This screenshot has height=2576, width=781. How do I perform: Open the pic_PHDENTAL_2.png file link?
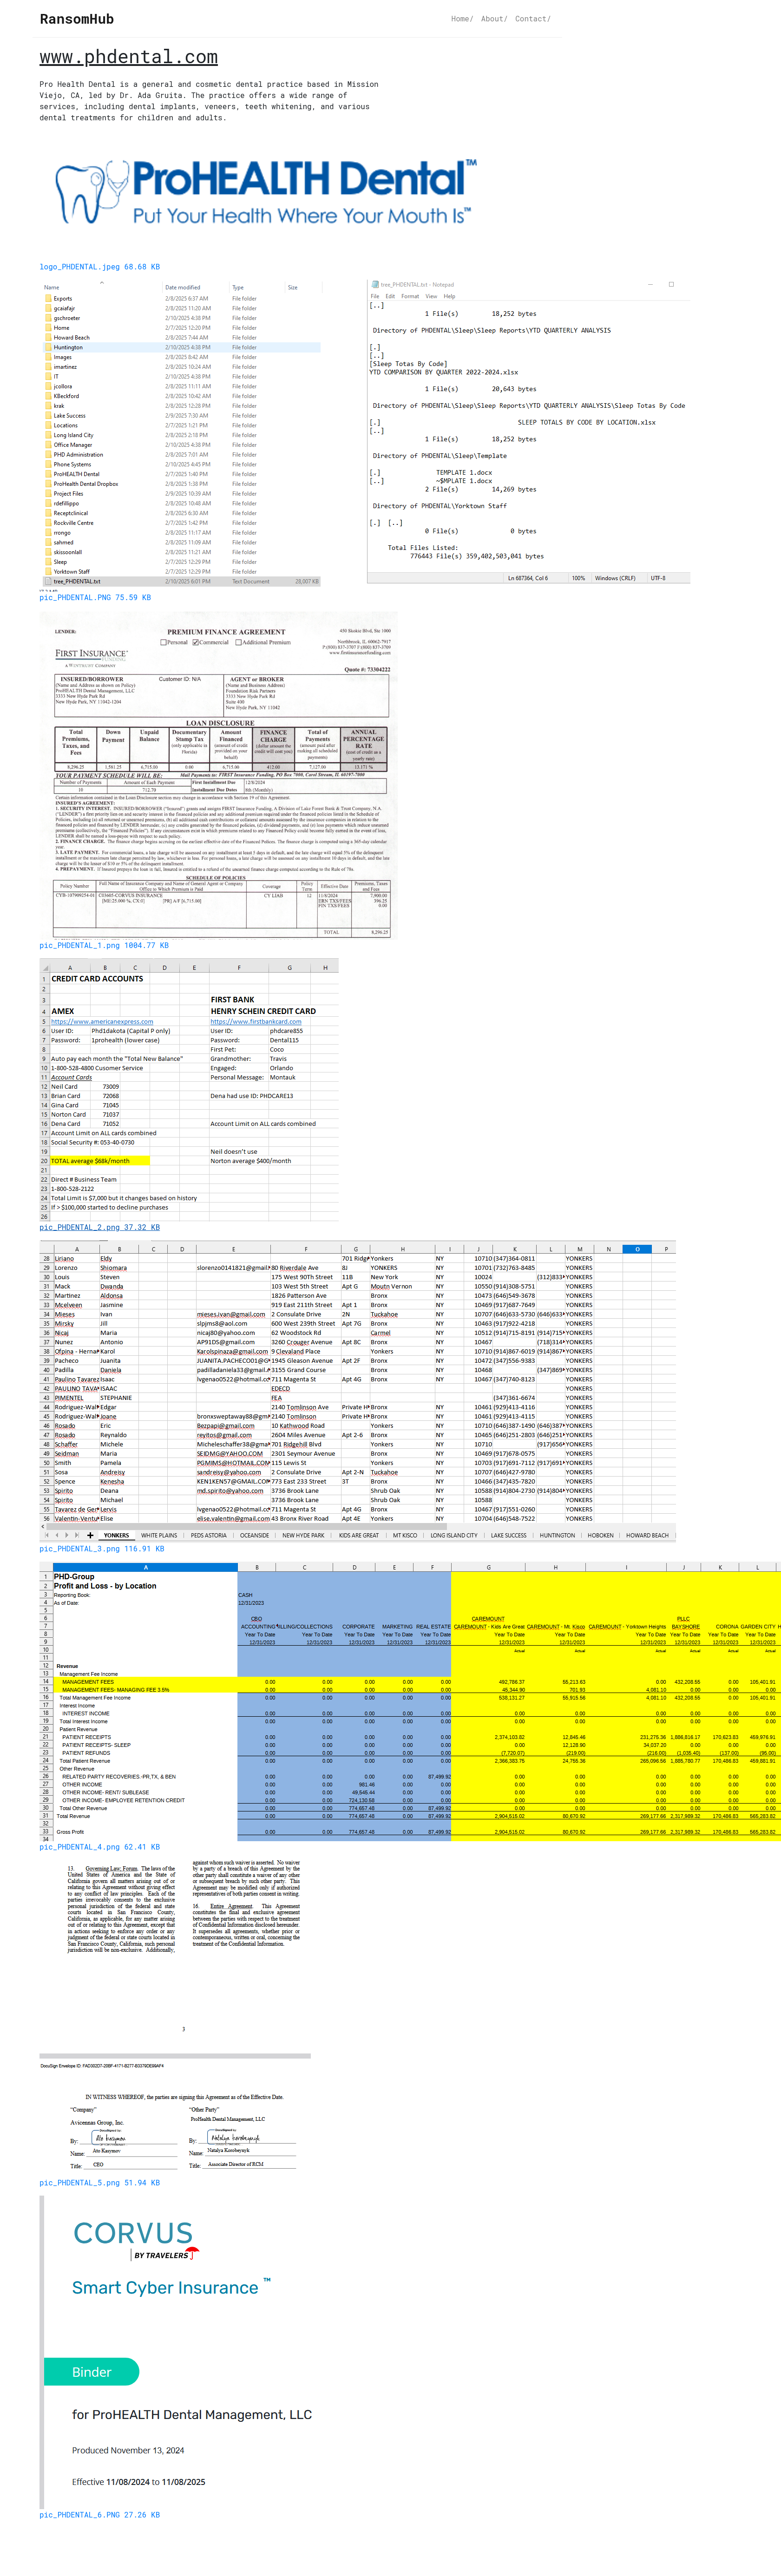[x=100, y=1227]
